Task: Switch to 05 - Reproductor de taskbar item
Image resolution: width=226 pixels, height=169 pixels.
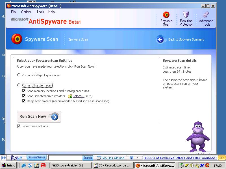Action: [x=113, y=166]
